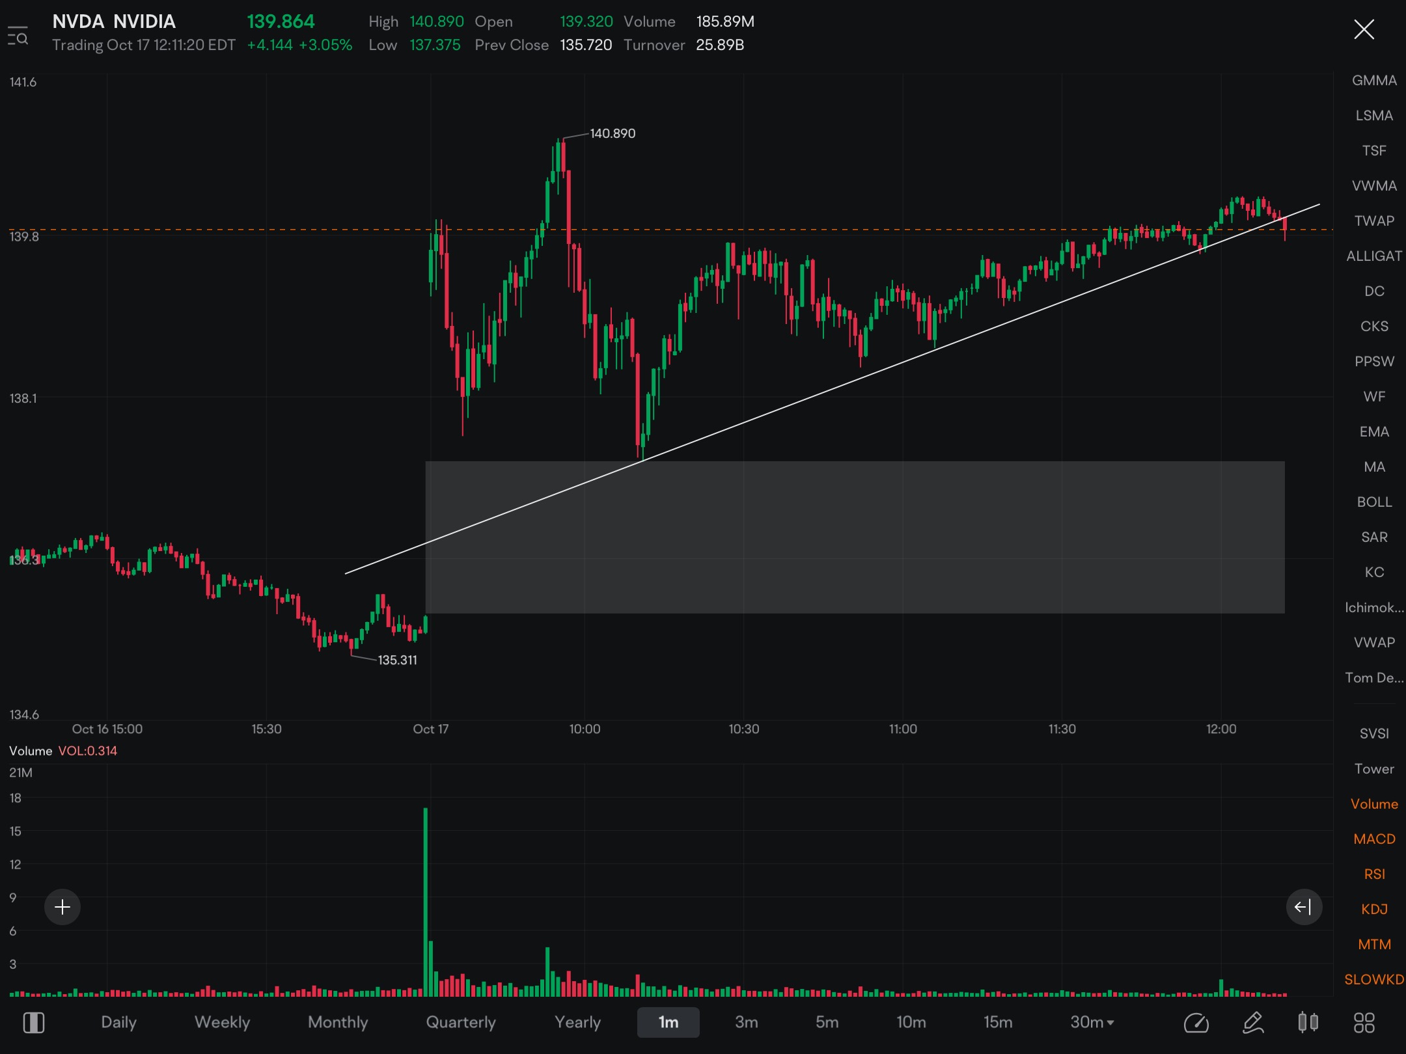The image size is (1406, 1054).
Task: Jump to latest bar with arrow-to-bar button
Action: coord(1304,907)
